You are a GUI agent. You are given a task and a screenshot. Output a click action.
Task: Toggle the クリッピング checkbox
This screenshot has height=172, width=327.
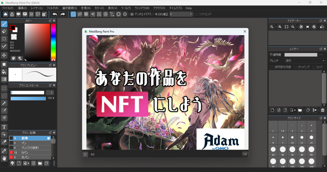[x=295, y=67]
